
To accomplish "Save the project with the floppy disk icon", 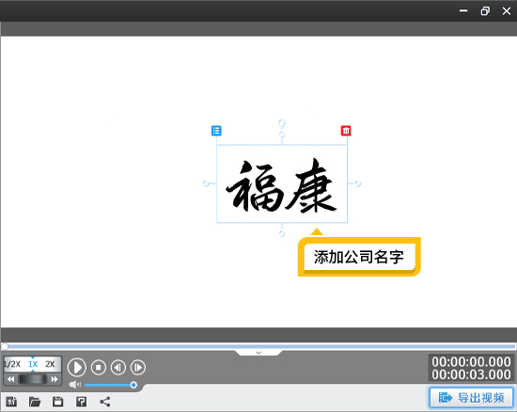I will [x=58, y=402].
